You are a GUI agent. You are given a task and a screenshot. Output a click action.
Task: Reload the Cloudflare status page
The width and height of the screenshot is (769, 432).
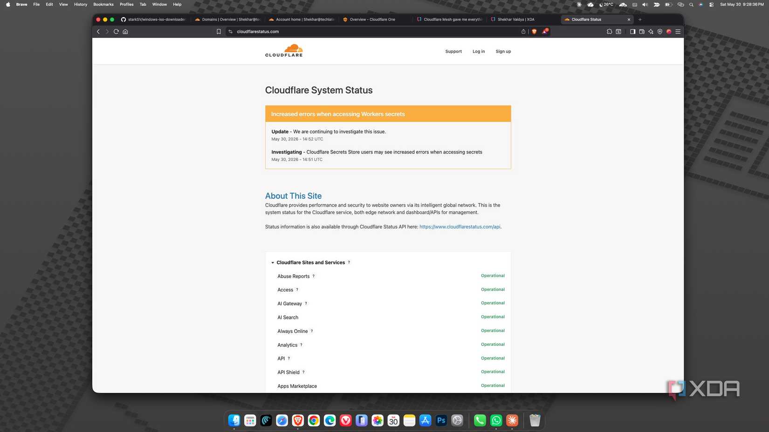[116, 32]
